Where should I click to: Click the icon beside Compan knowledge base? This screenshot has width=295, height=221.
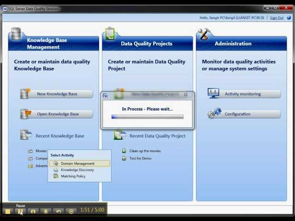coord(30,158)
